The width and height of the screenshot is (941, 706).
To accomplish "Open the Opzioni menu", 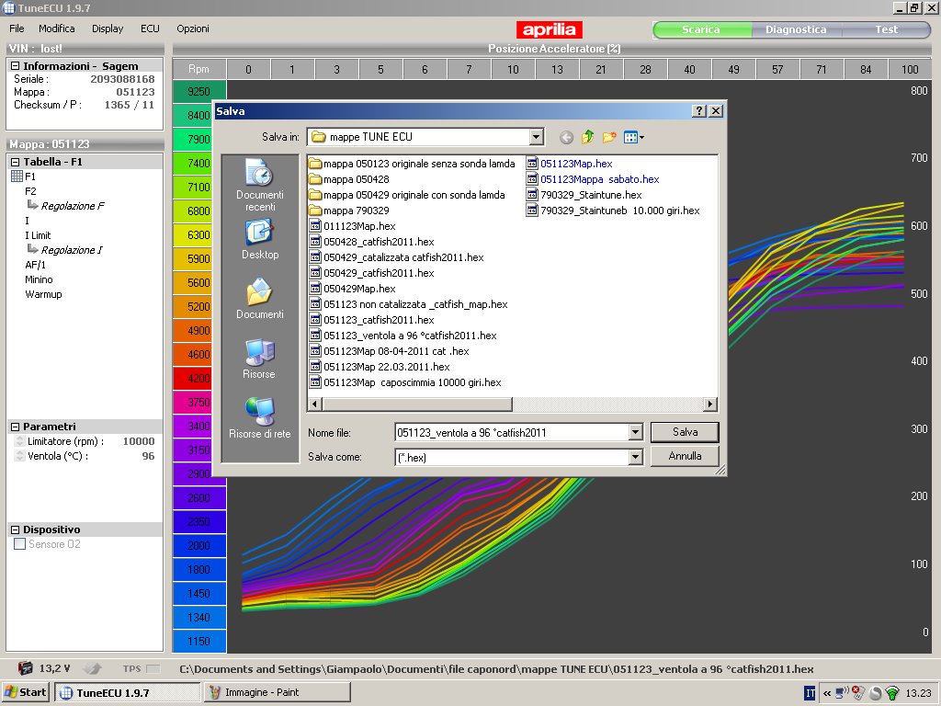I will 193,28.
